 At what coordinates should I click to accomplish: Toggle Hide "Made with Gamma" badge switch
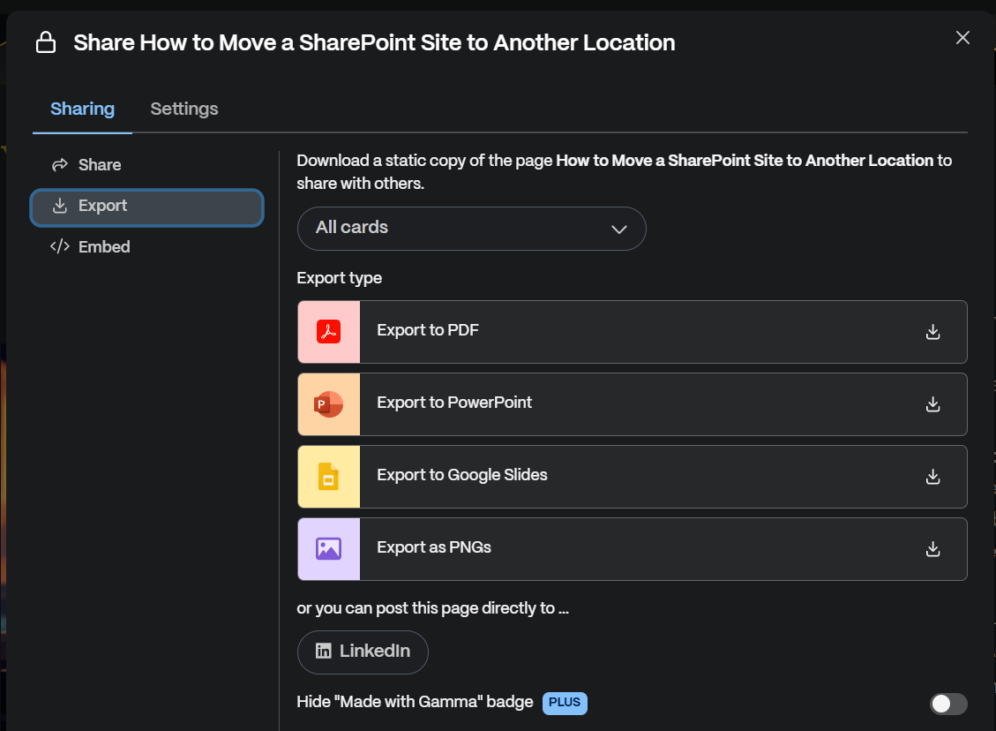[x=948, y=704]
